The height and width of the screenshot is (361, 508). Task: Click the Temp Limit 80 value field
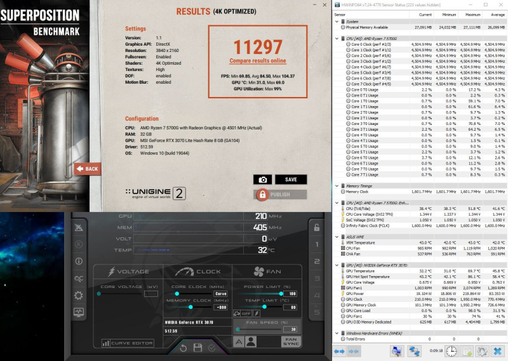click(x=290, y=307)
